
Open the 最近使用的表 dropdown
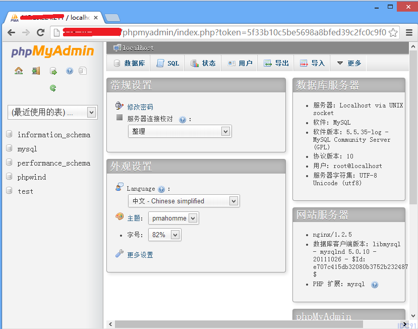tap(52, 113)
